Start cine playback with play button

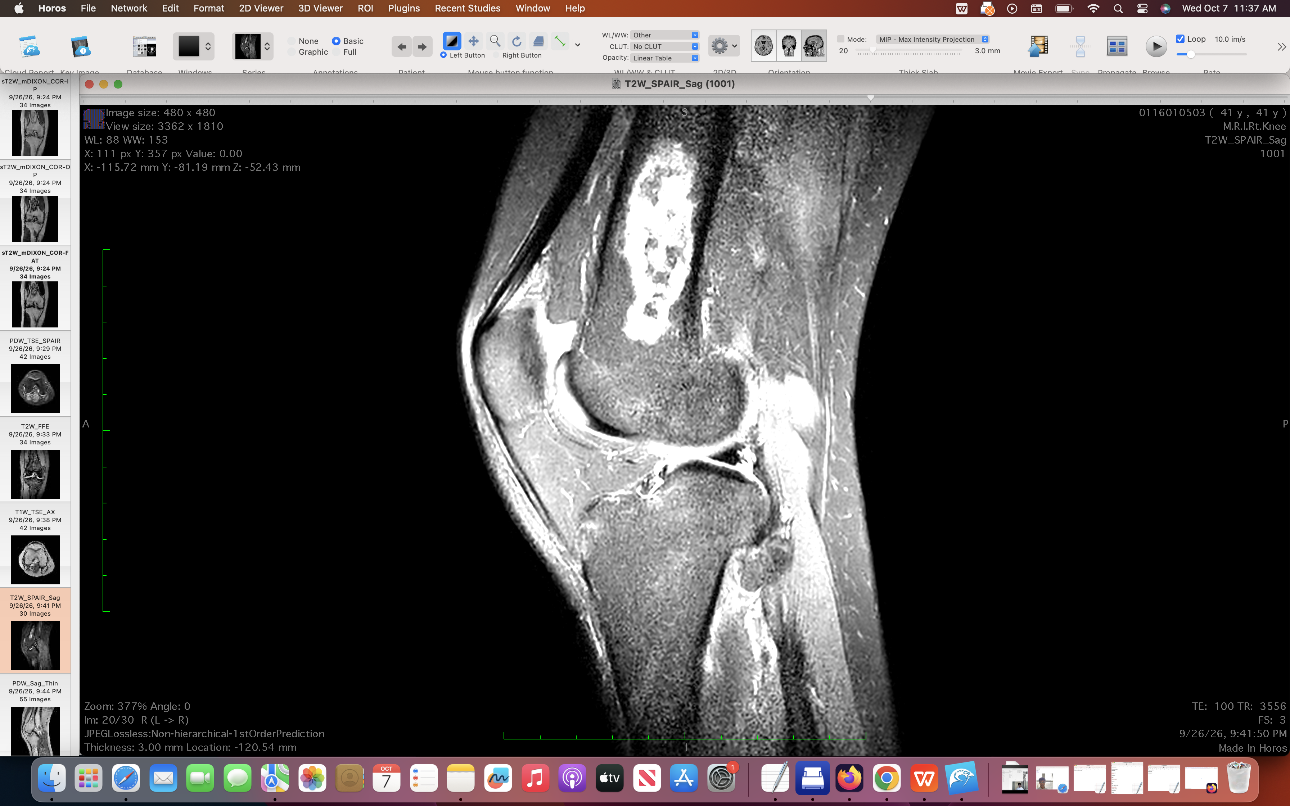(x=1156, y=46)
